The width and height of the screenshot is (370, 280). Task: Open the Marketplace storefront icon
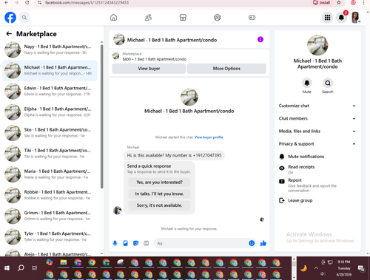[183, 18]
